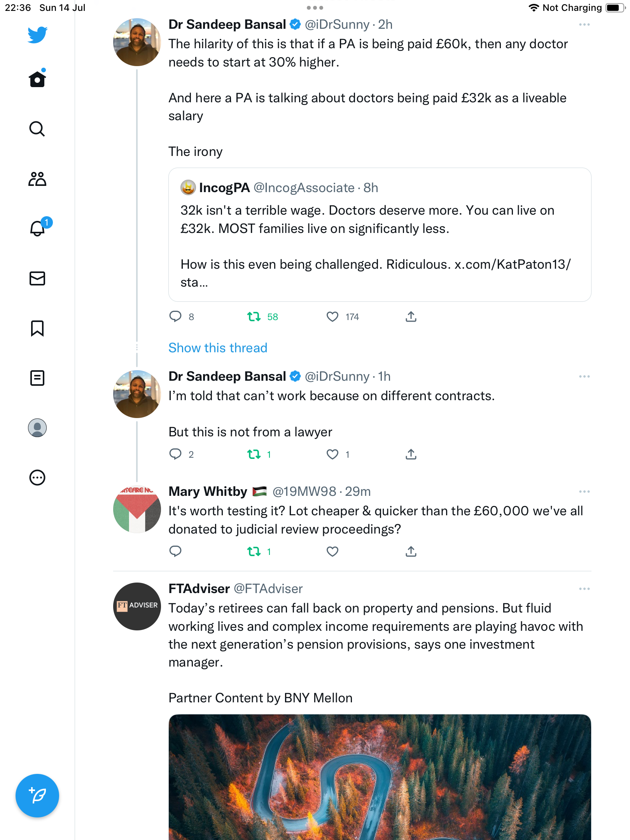Image resolution: width=630 pixels, height=840 pixels.
Task: Open the Home feed icon
Action: pos(37,79)
